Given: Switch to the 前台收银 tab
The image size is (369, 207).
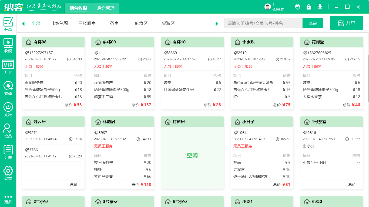Looking at the screenshot, I should [x=78, y=8].
